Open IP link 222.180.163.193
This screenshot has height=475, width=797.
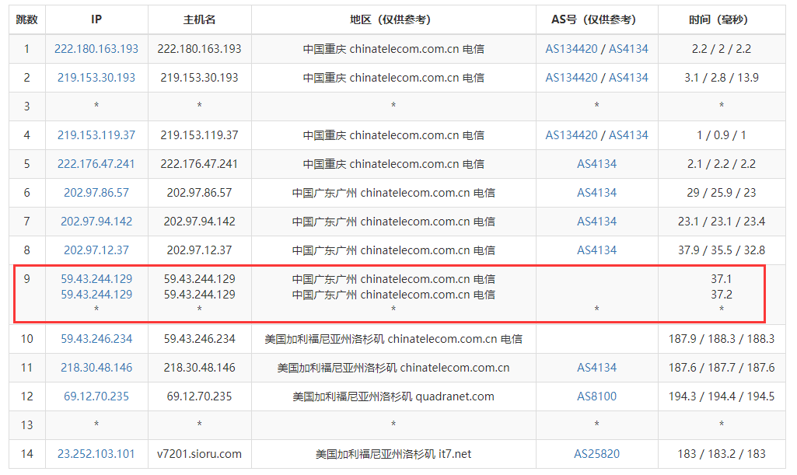click(x=96, y=49)
